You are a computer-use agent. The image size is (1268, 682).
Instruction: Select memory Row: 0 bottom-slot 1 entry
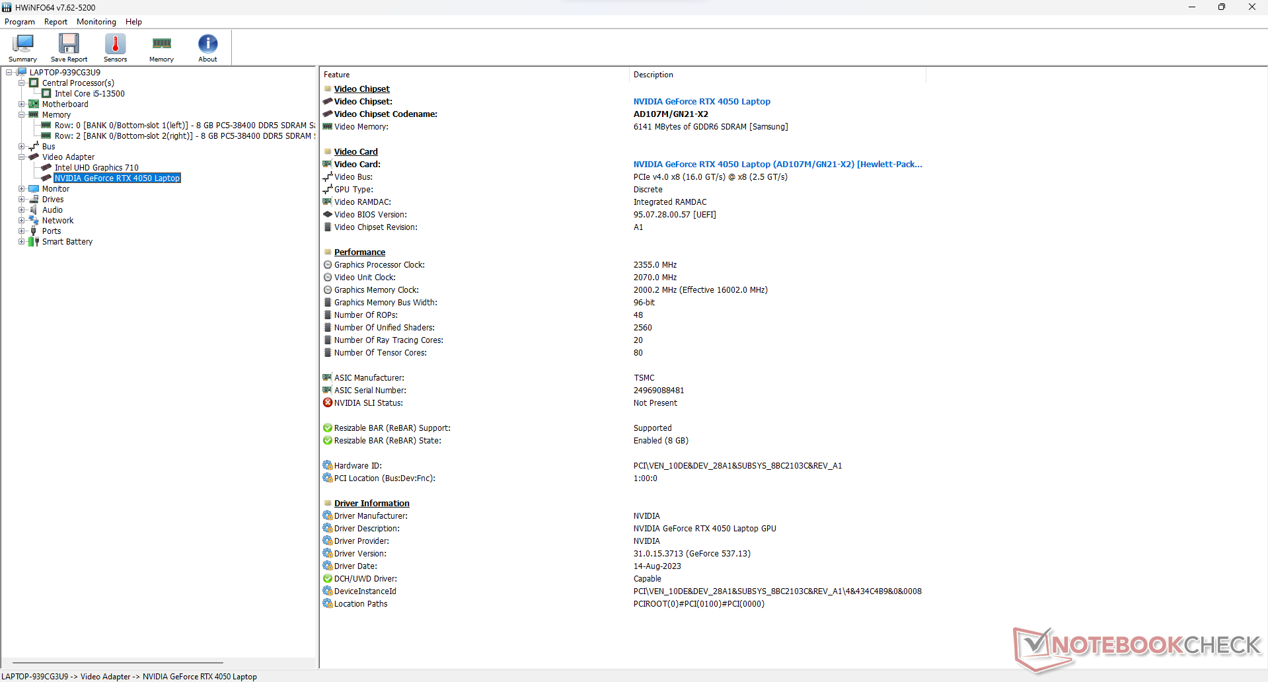[x=184, y=126]
